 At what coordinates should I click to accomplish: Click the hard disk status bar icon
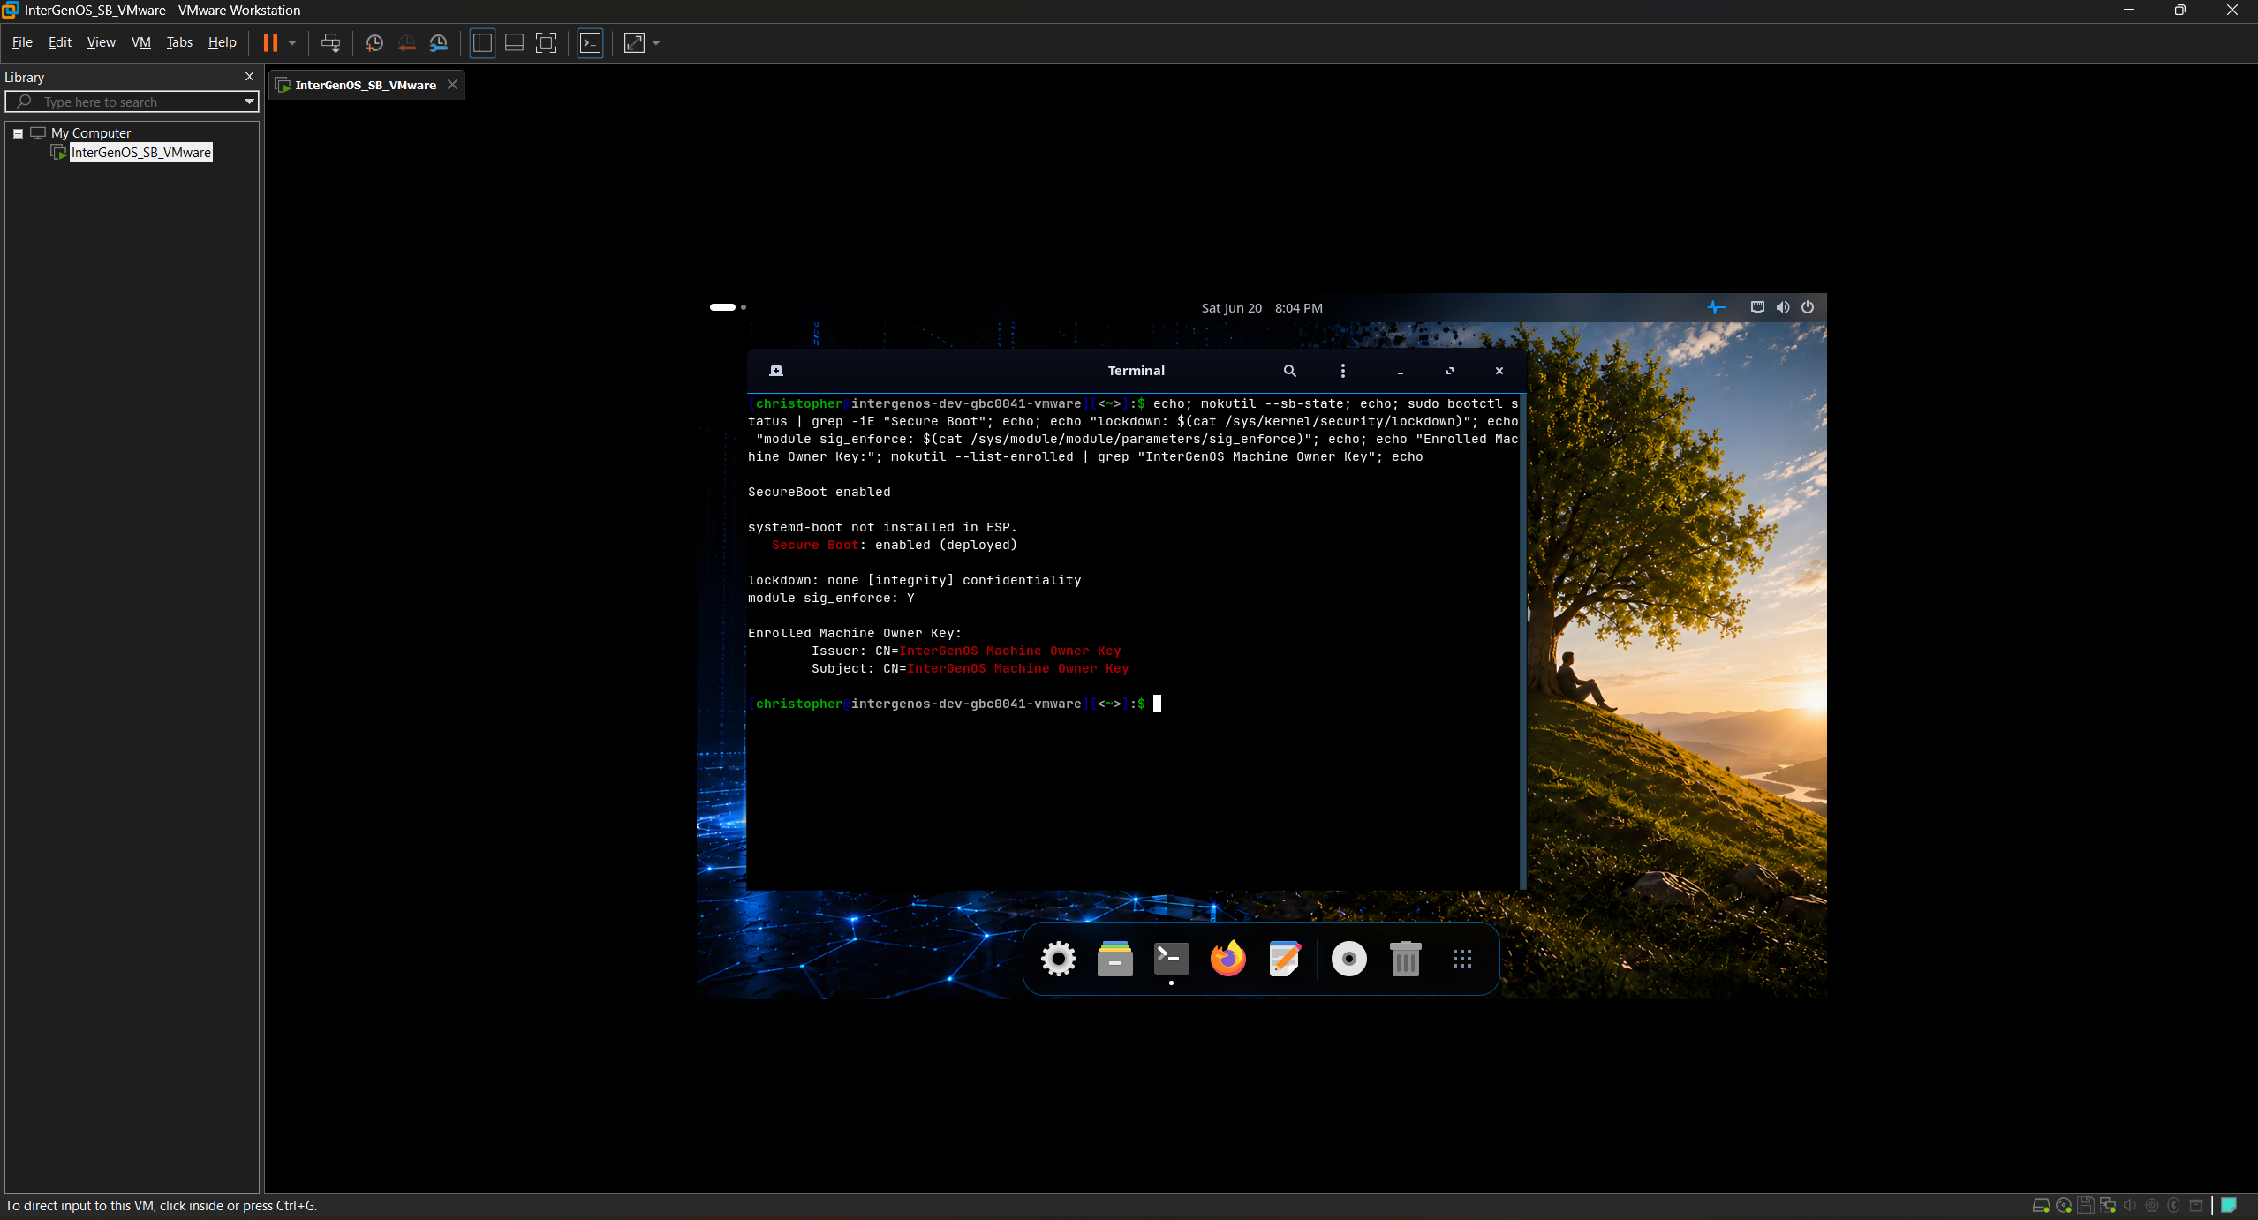point(2041,1205)
